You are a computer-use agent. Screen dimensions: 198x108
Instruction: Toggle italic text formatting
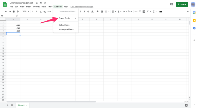point(84,11)
